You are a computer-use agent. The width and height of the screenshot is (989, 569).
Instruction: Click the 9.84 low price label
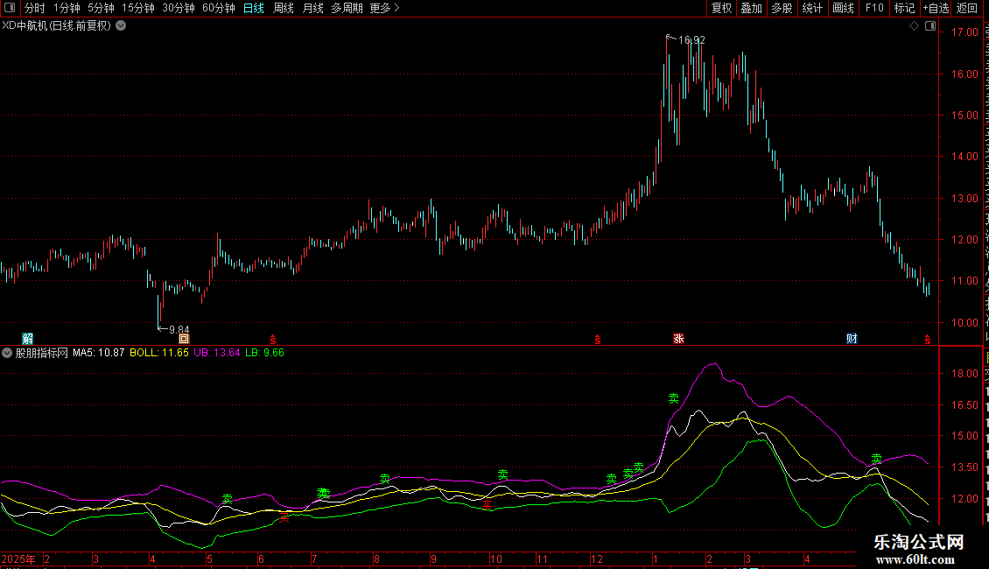pyautogui.click(x=179, y=329)
